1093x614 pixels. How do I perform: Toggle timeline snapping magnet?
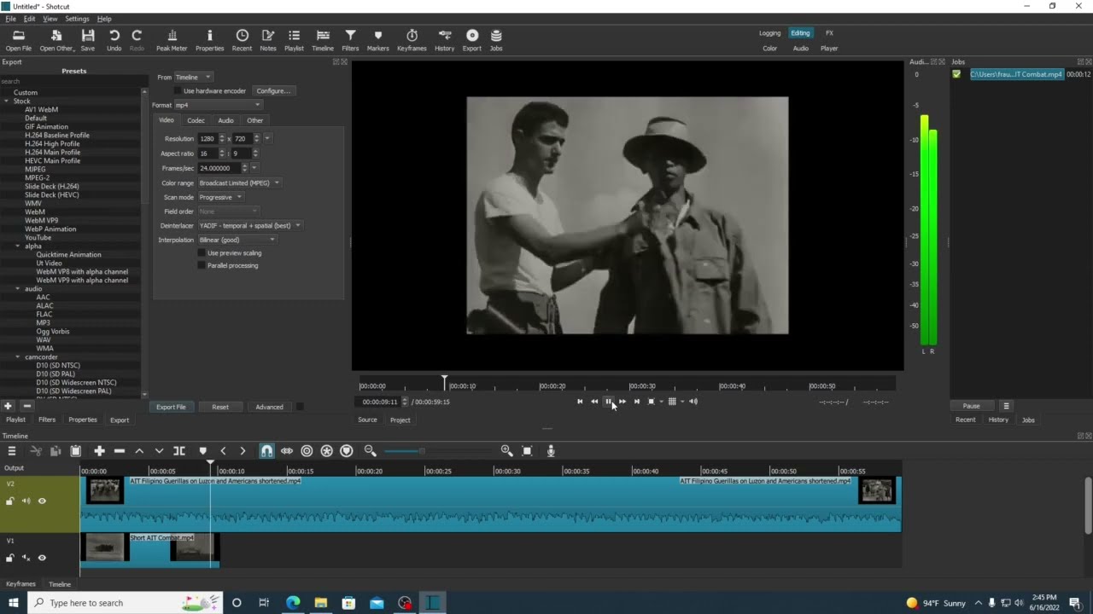266,450
